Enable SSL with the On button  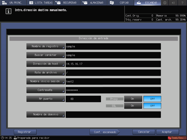pyautogui.click(x=133, y=106)
